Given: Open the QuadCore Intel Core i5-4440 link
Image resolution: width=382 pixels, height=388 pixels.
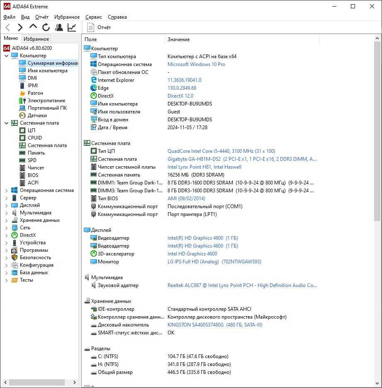Looking at the screenshot, I should pyautogui.click(x=221, y=151).
